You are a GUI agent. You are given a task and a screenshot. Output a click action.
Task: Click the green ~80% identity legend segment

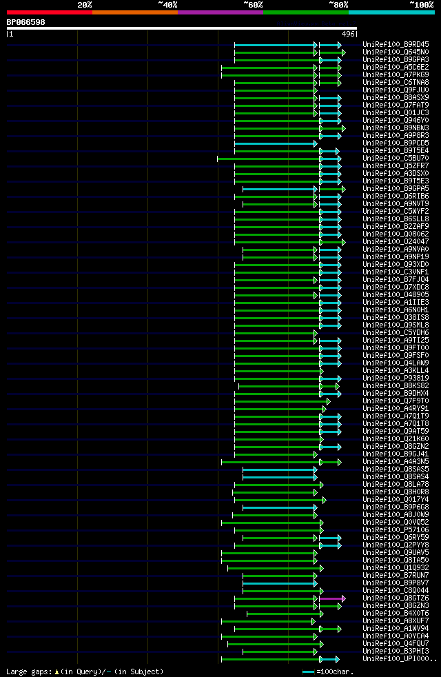pos(306,12)
